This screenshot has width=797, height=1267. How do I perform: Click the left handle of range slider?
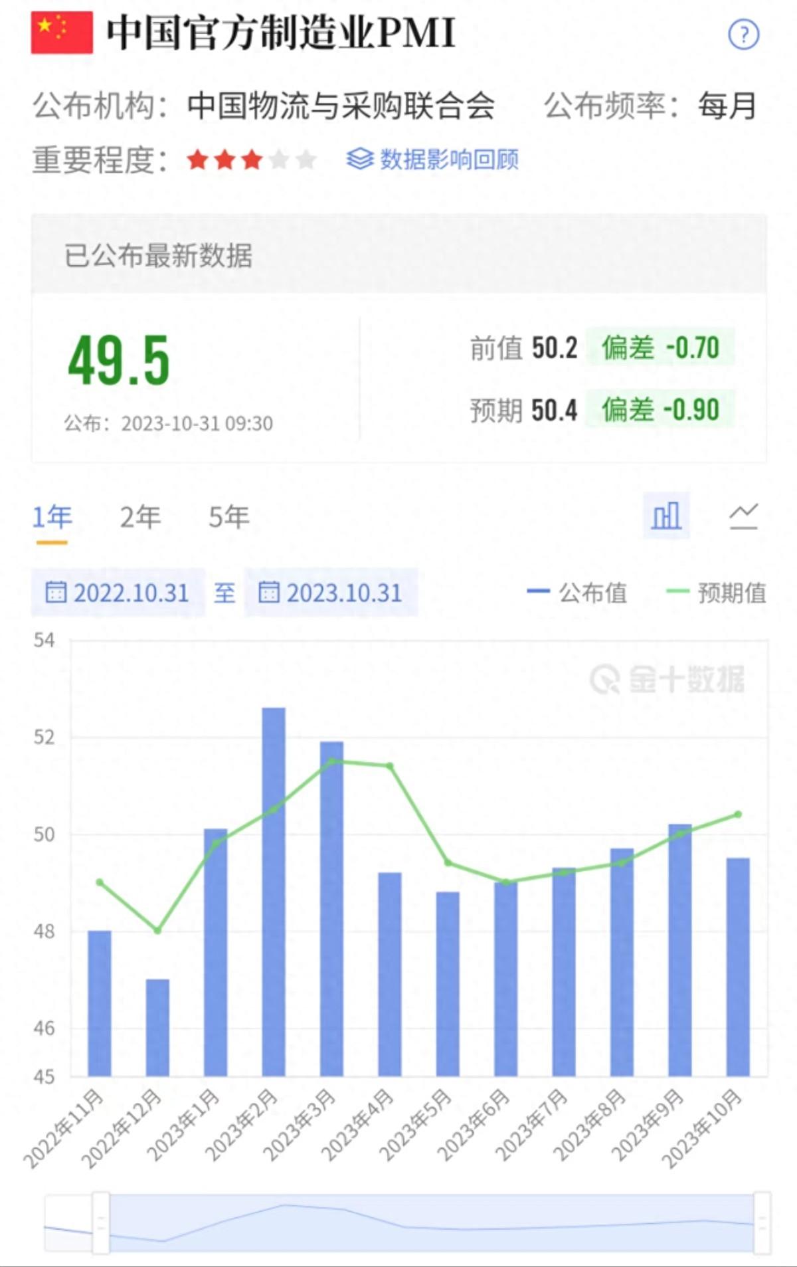[x=101, y=1222]
